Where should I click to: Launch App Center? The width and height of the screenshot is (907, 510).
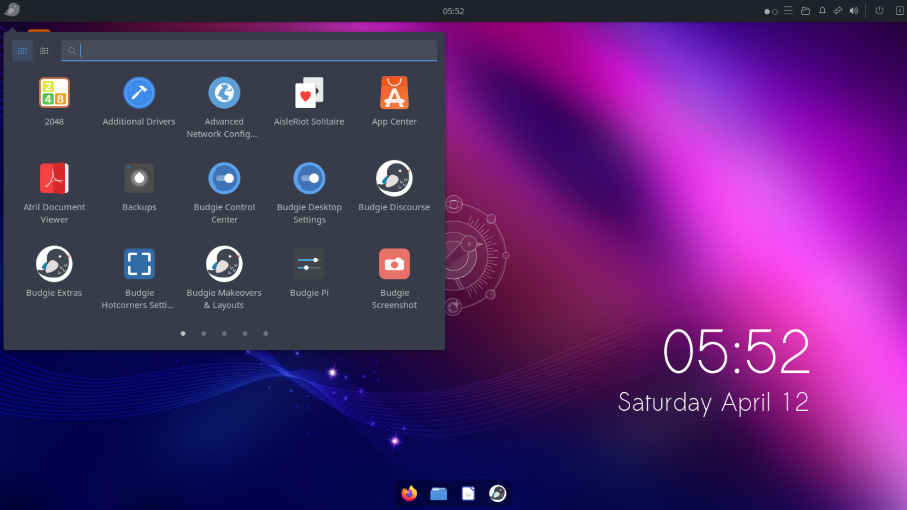pyautogui.click(x=394, y=93)
